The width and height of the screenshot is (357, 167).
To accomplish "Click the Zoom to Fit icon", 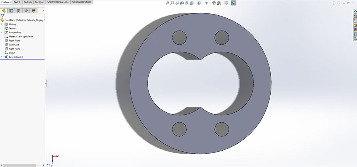I will point(168,3).
